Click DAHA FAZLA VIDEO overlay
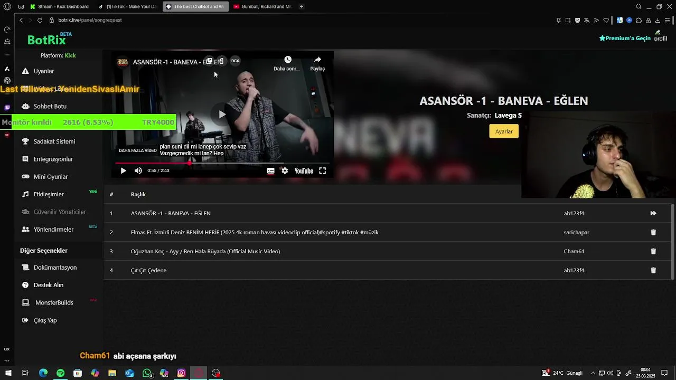 pyautogui.click(x=137, y=150)
